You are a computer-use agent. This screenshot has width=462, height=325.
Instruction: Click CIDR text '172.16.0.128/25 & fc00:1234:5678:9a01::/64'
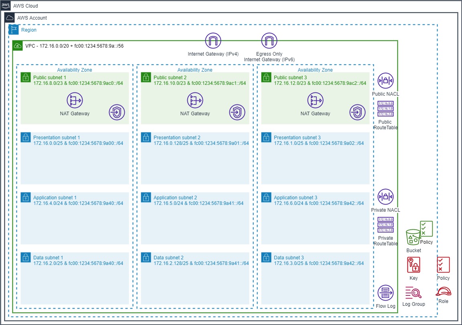tap(201, 143)
